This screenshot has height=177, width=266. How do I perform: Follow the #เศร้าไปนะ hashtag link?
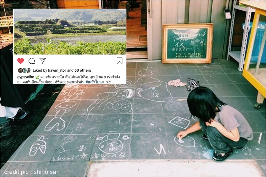pos(95,82)
